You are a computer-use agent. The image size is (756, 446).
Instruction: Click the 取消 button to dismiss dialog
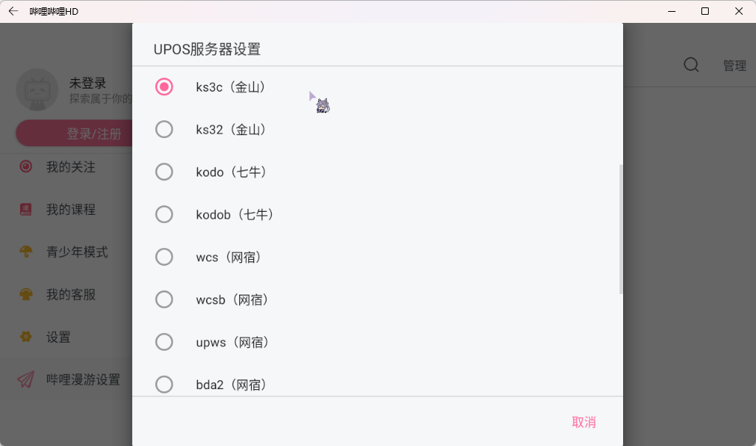coord(584,422)
